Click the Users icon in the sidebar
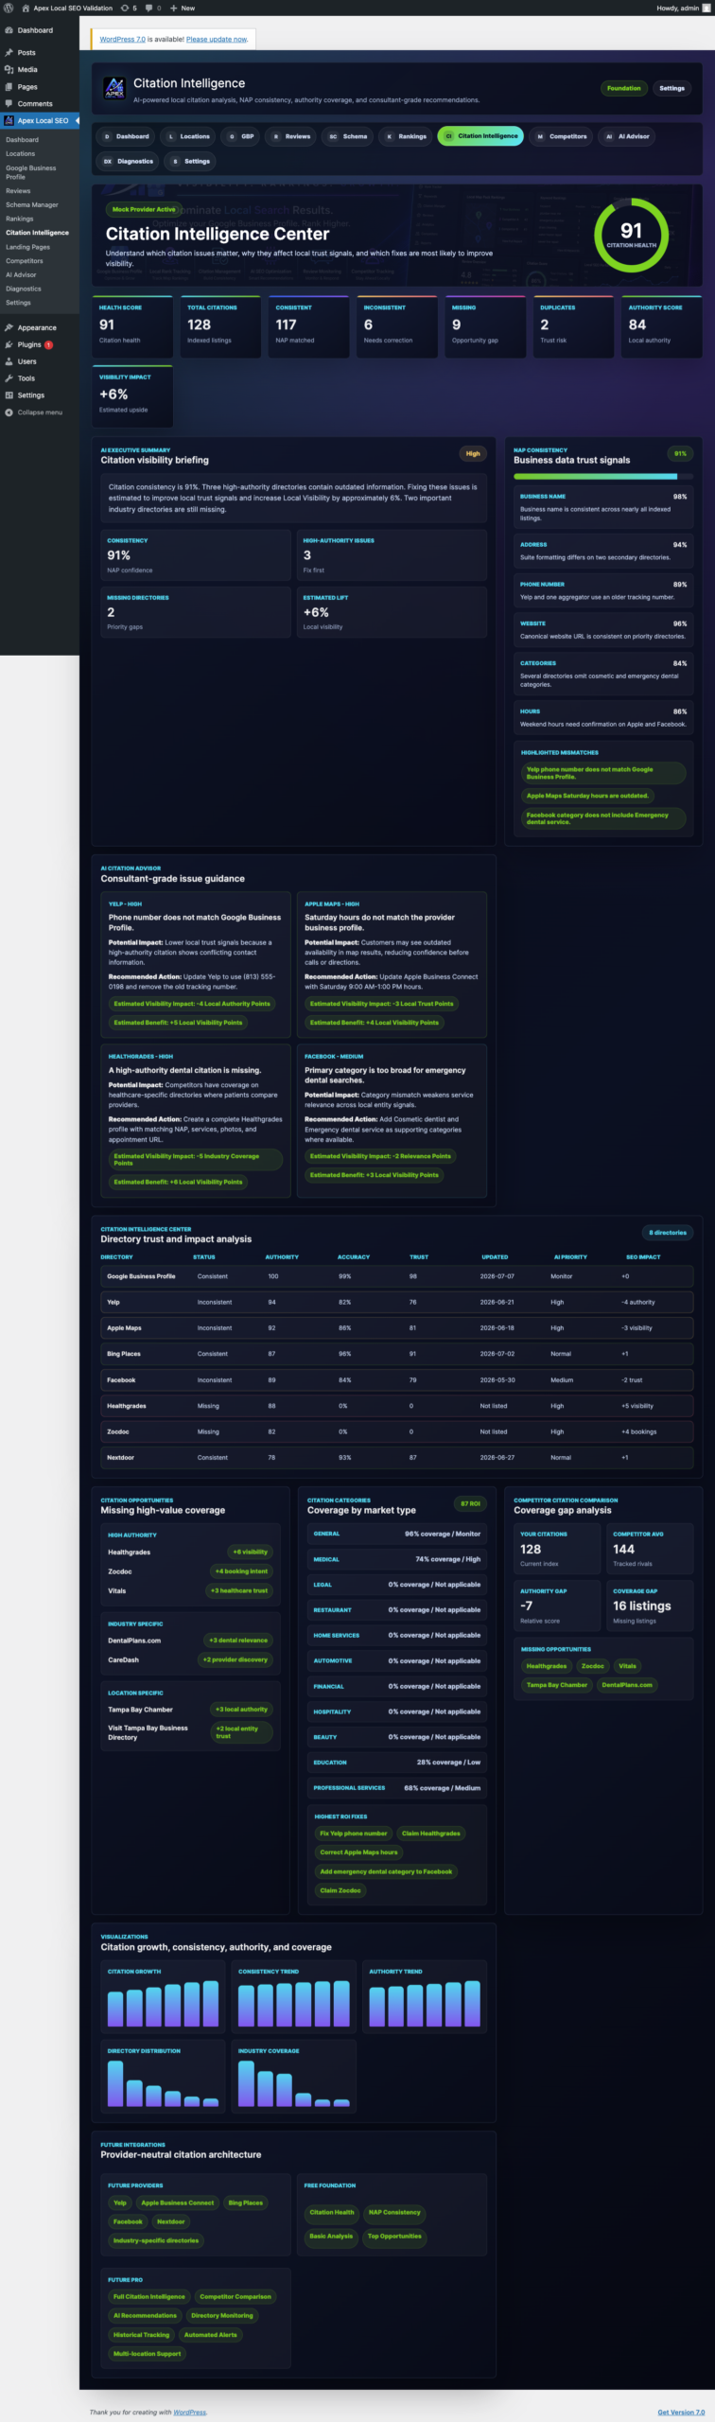 pos(9,361)
